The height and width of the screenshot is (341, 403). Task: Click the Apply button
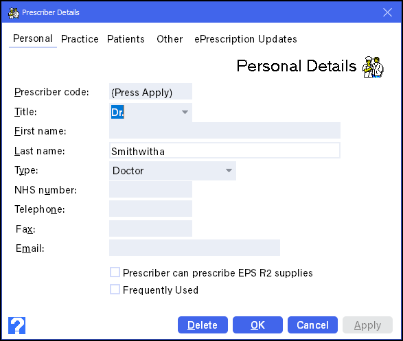point(367,325)
